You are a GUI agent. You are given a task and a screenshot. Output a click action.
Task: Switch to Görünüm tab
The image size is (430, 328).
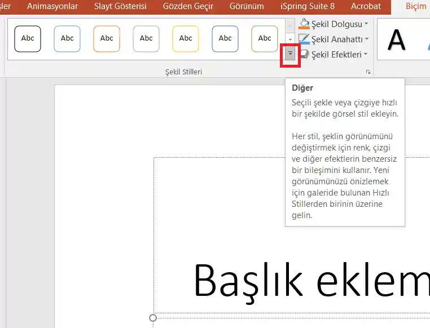click(x=247, y=6)
